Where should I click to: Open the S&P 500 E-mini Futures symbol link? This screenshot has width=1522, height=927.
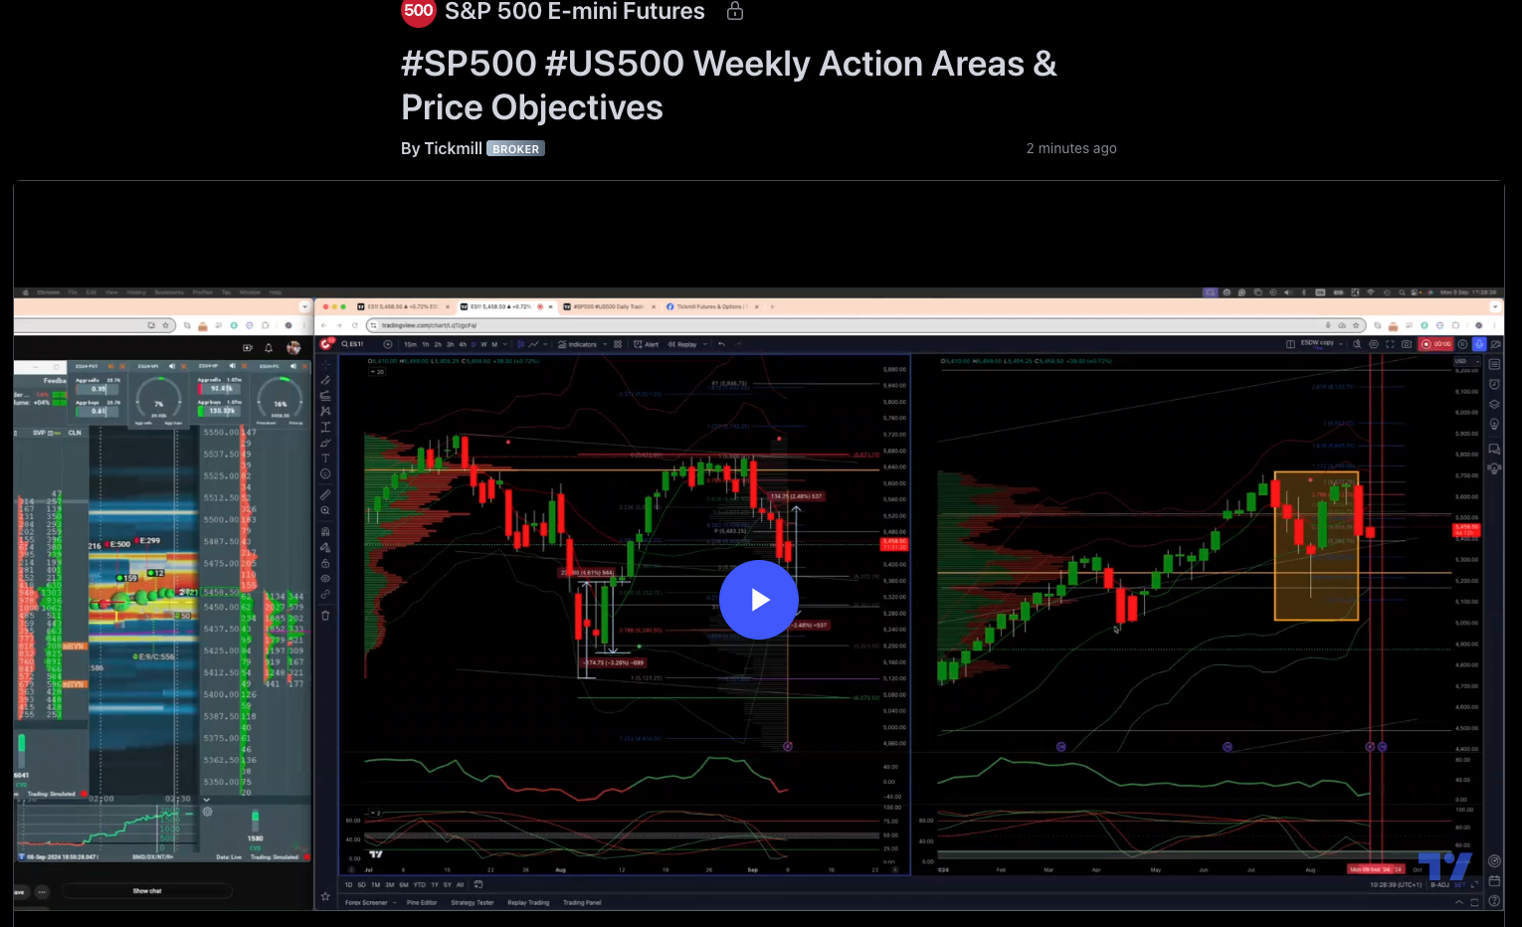[574, 12]
